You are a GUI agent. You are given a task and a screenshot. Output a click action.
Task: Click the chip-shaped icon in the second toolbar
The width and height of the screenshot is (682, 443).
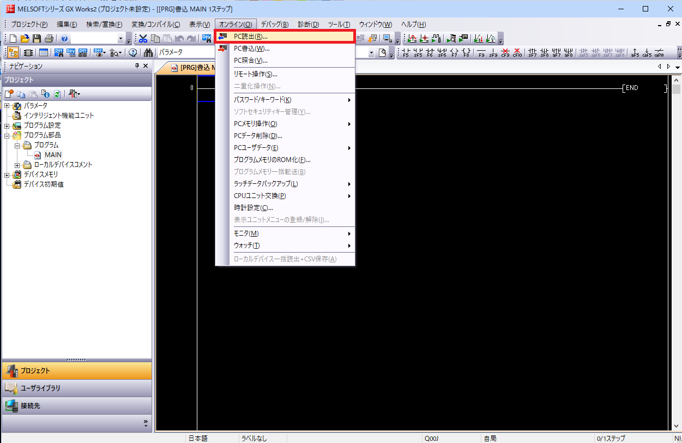click(28, 53)
